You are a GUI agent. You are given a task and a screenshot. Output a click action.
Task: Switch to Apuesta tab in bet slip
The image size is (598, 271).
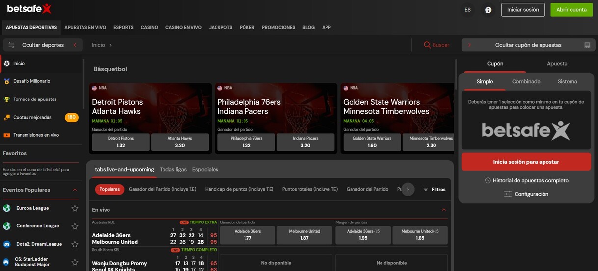[557, 64]
